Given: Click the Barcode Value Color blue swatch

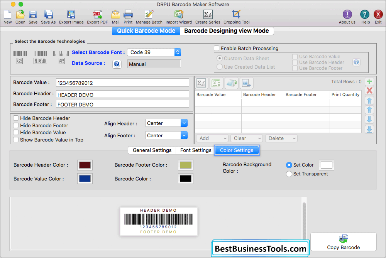Looking at the screenshot, I should 85,179.
